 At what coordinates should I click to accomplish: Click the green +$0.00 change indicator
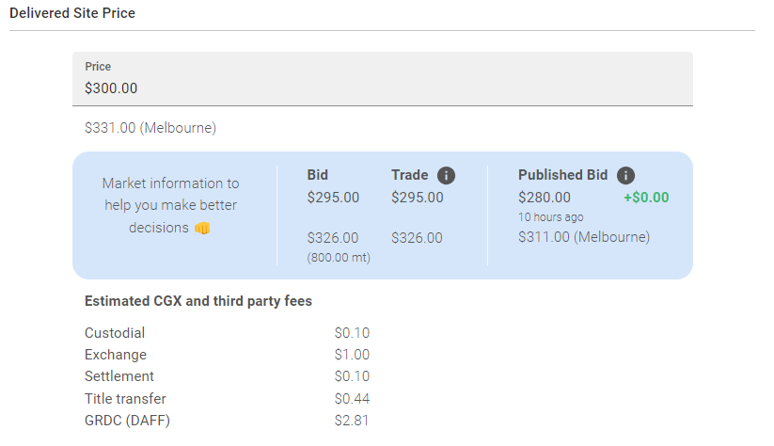point(646,198)
